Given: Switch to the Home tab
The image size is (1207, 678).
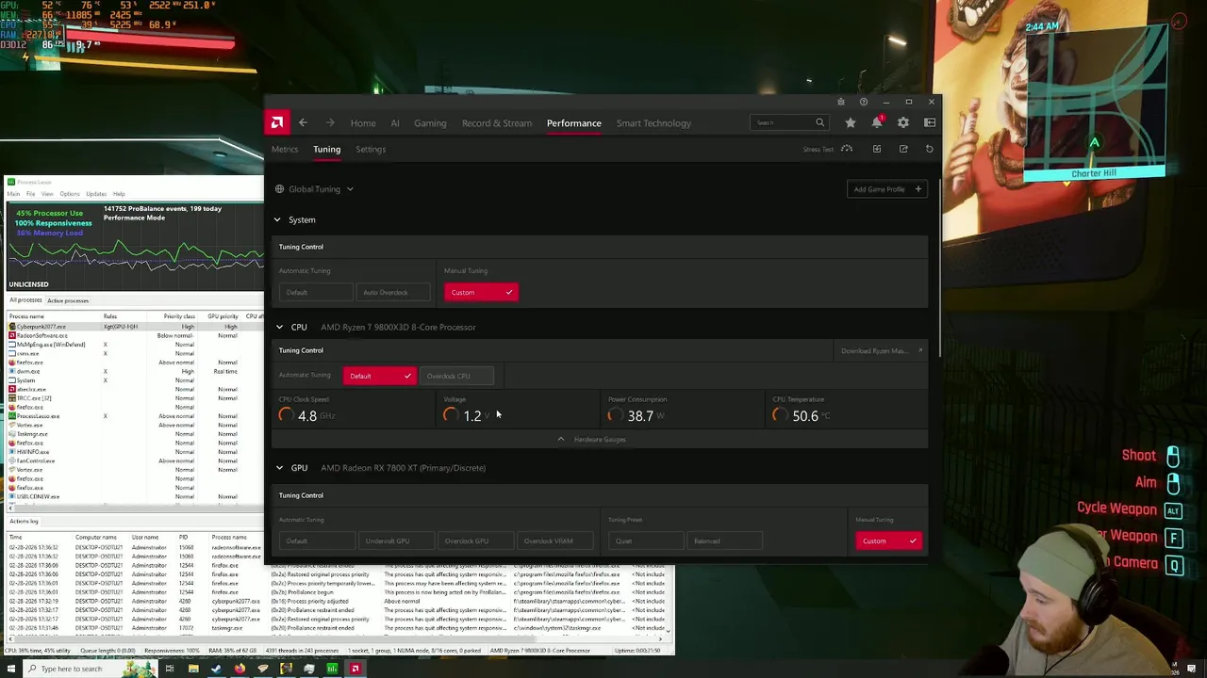Looking at the screenshot, I should click(363, 123).
